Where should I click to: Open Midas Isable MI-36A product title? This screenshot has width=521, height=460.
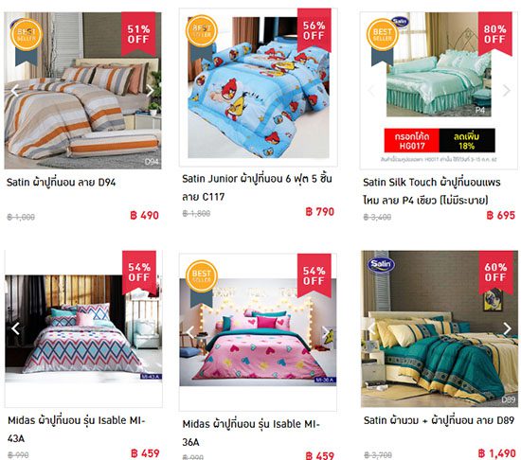click(x=251, y=433)
